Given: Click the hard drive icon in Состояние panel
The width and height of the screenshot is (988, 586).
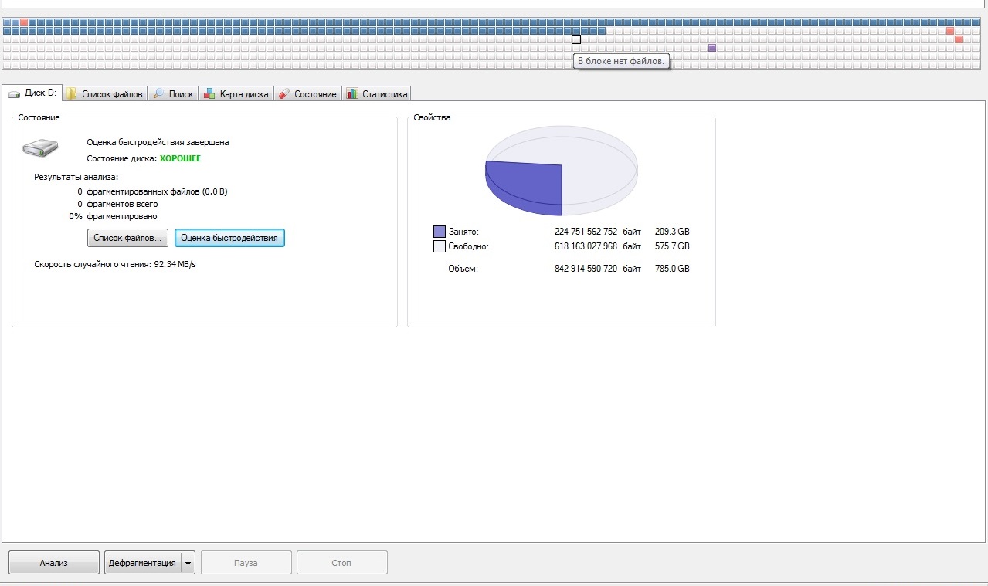Looking at the screenshot, I should coord(40,147).
